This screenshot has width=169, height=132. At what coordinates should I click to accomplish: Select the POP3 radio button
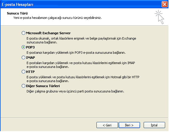pos(23,47)
